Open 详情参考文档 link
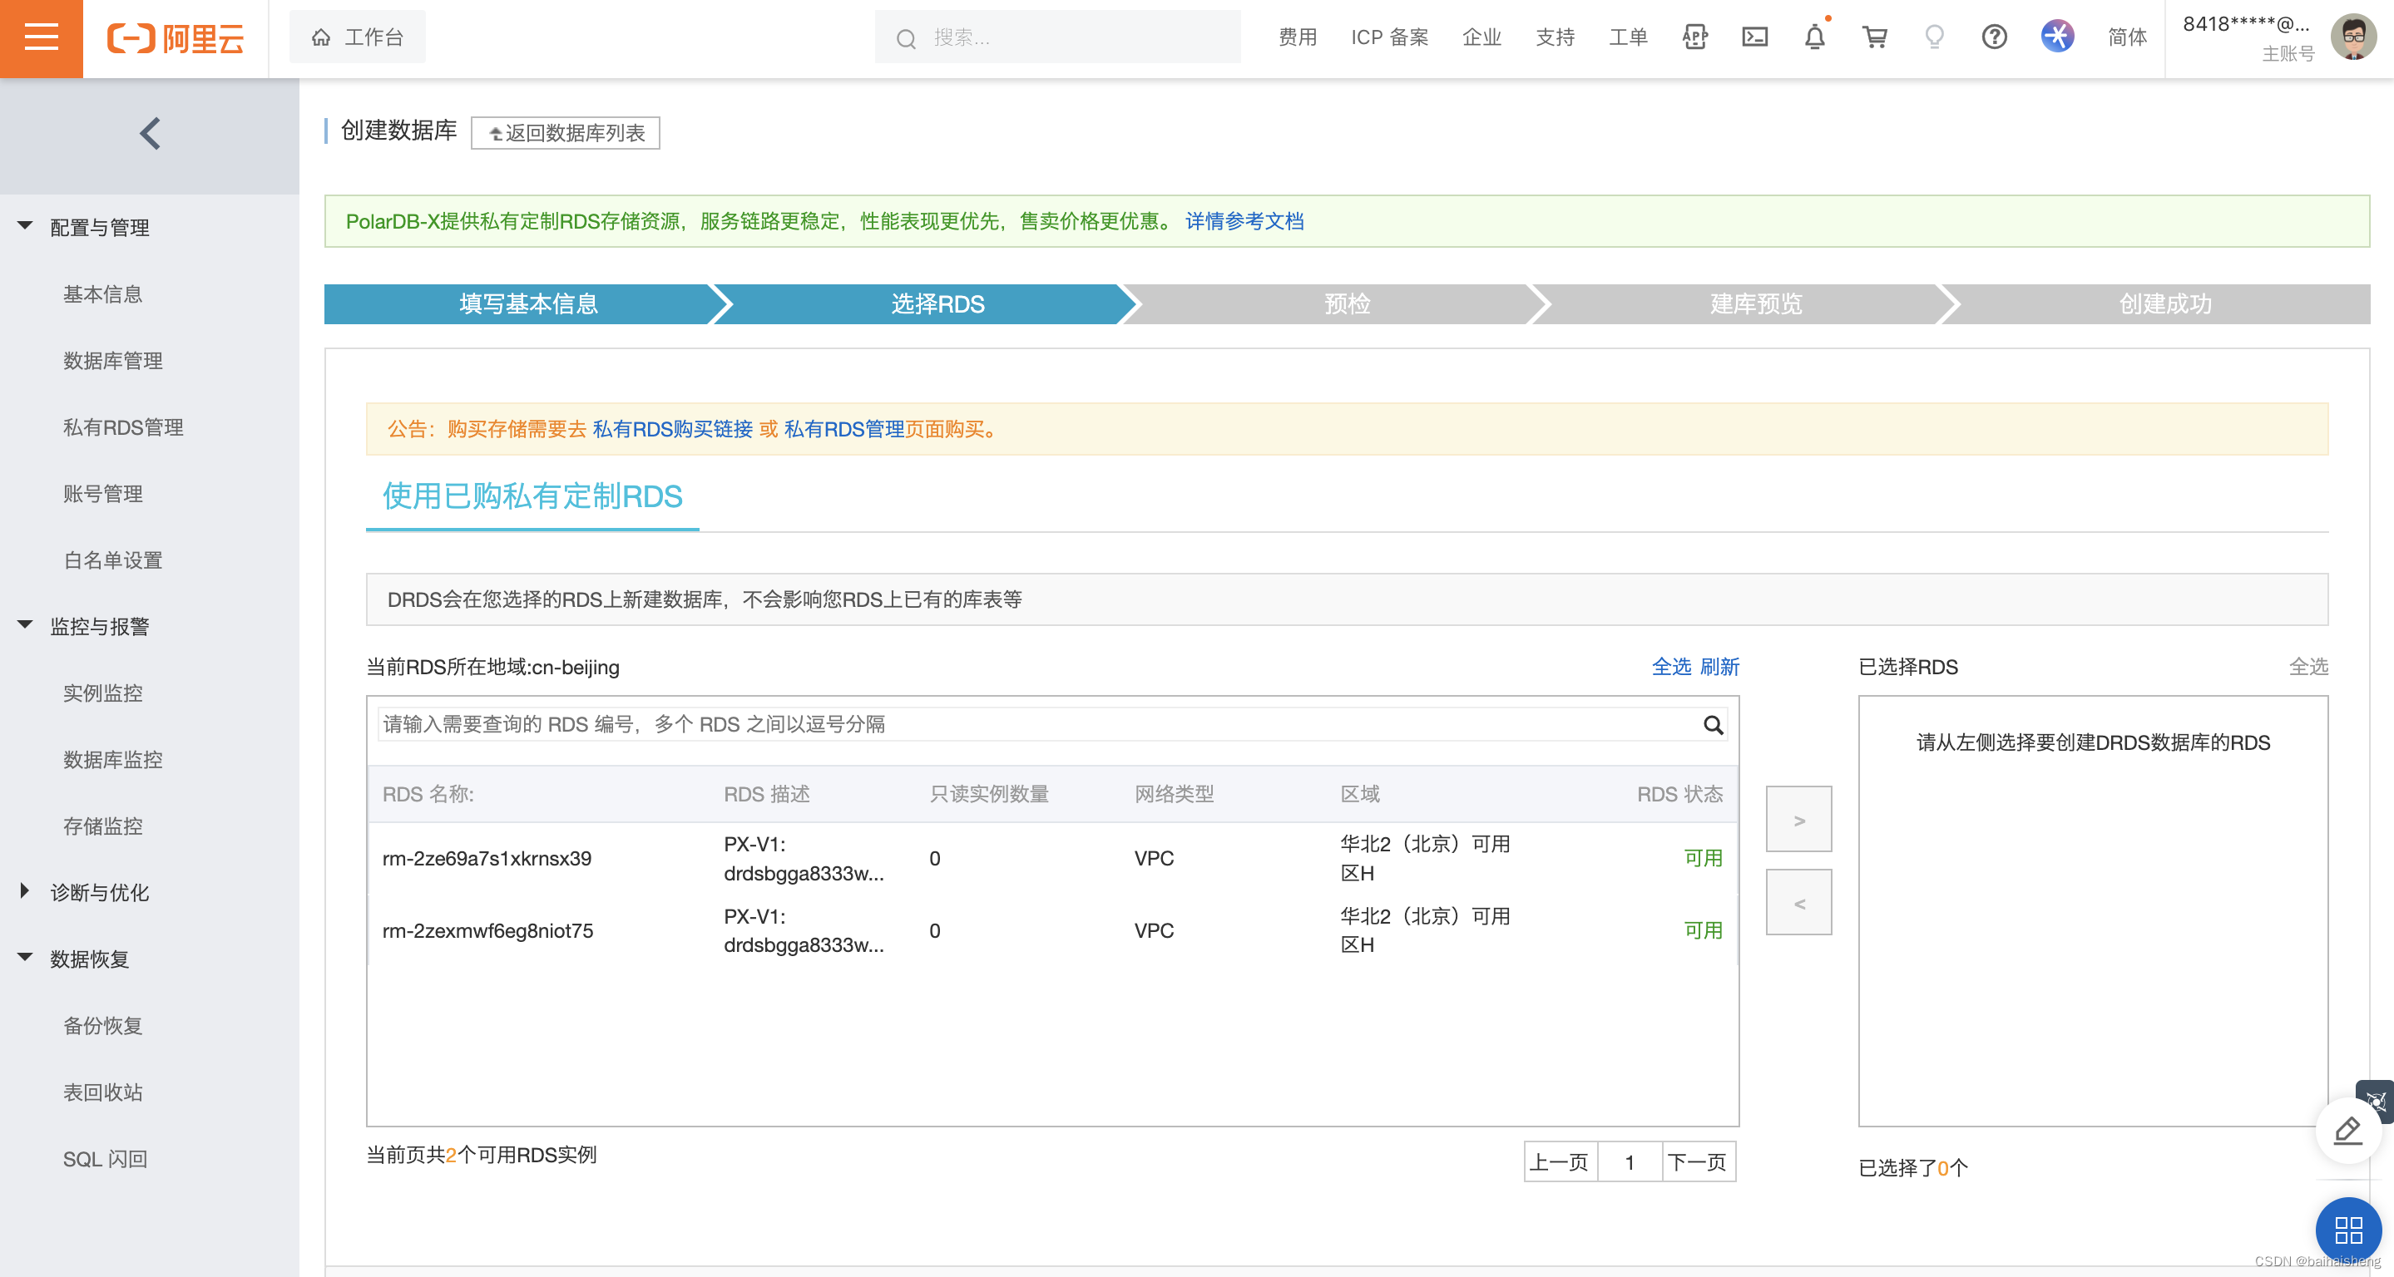The height and width of the screenshot is (1277, 2394). click(1244, 221)
